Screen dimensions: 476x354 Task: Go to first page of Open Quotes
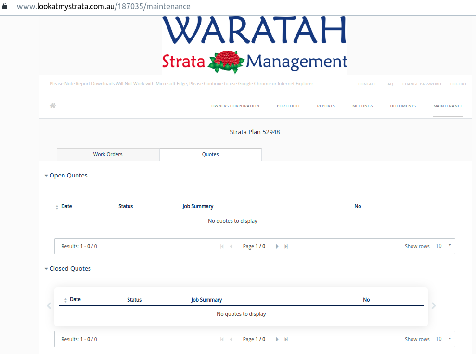222,246
